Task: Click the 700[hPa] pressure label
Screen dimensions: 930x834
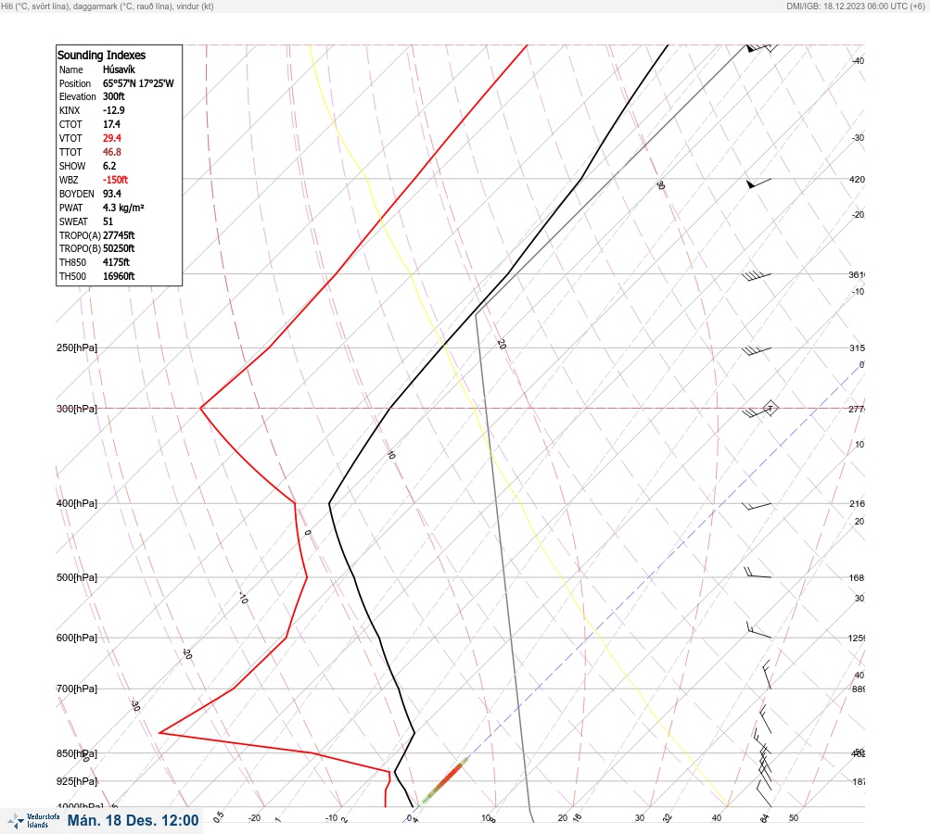Action: click(x=77, y=689)
